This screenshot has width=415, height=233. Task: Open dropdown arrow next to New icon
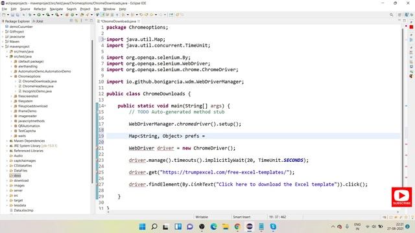[8, 15]
